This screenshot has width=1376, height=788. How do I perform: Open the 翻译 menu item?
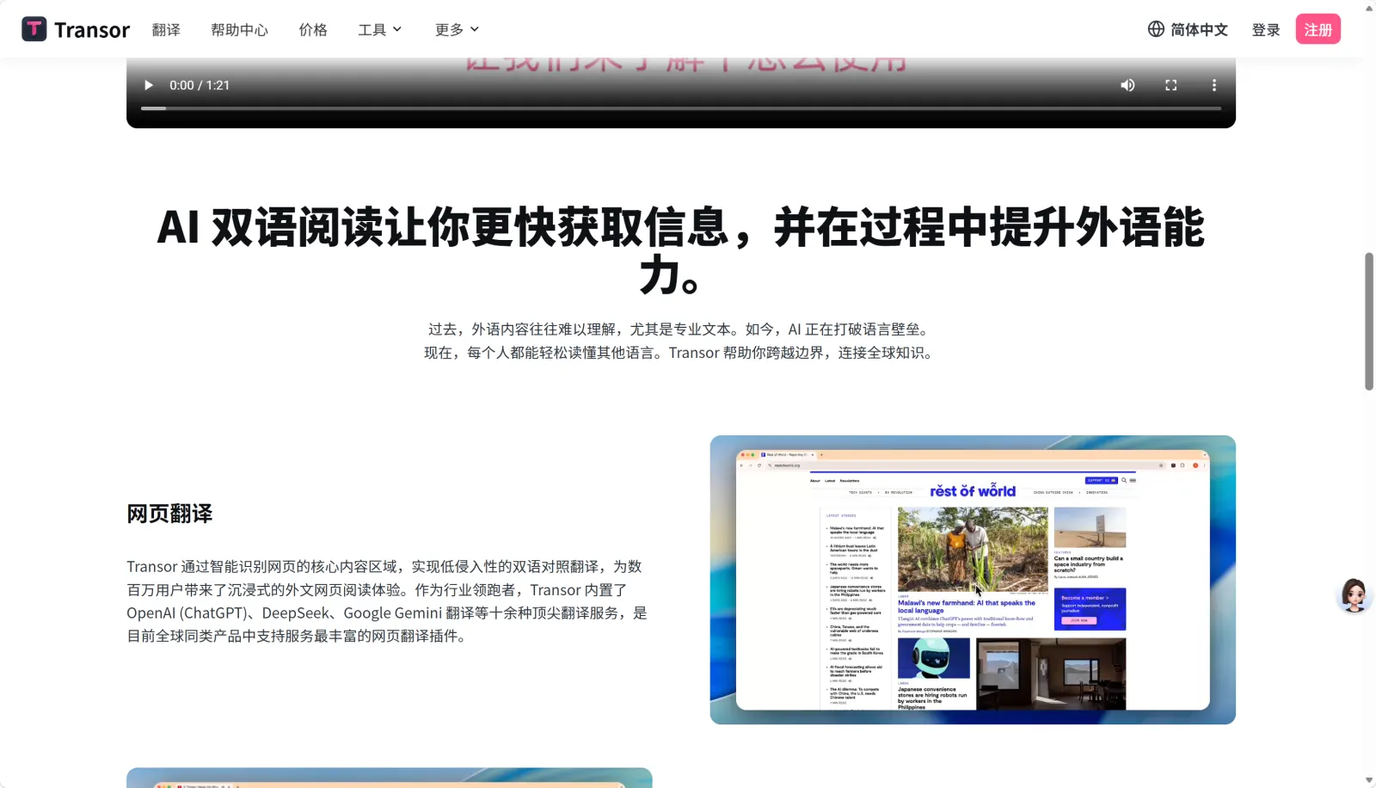click(x=166, y=29)
